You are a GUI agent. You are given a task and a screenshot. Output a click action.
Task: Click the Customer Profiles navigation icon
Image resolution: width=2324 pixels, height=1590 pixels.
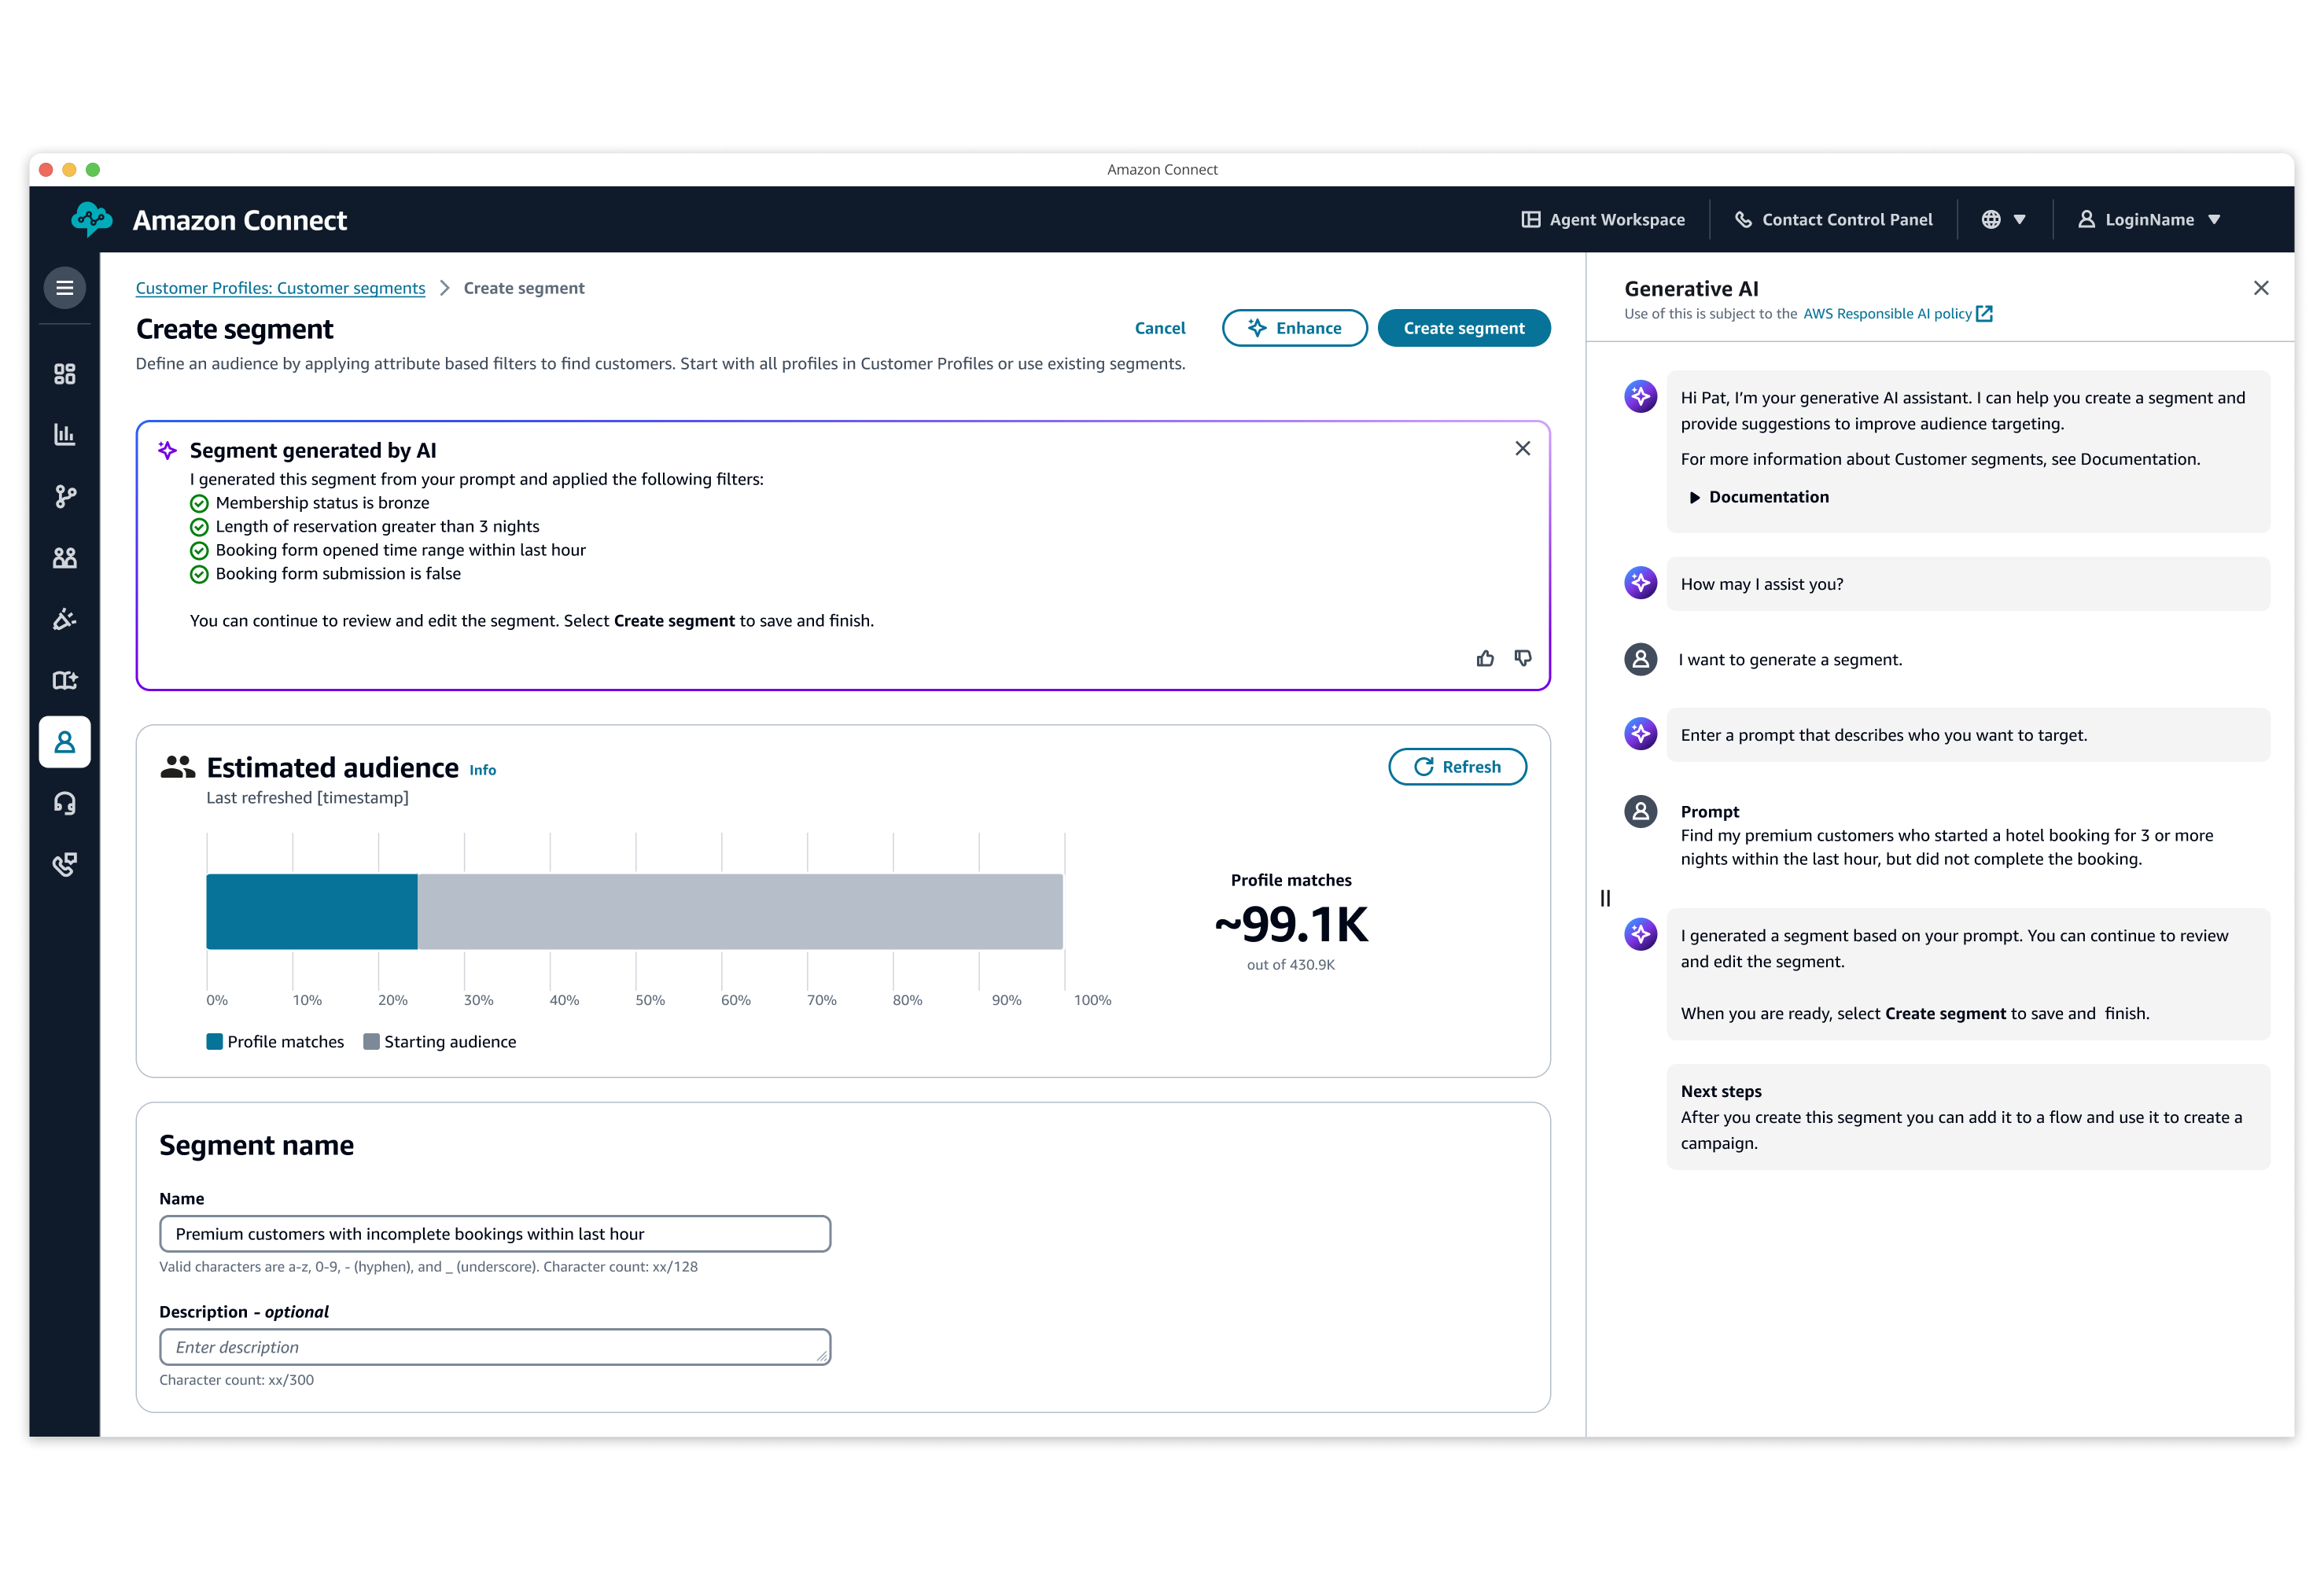[x=65, y=740]
